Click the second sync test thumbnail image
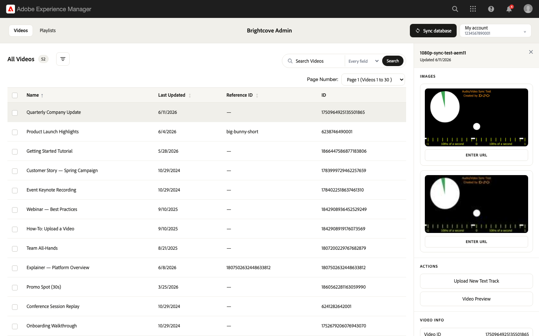Image resolution: width=539 pixels, height=336 pixels. [x=476, y=204]
